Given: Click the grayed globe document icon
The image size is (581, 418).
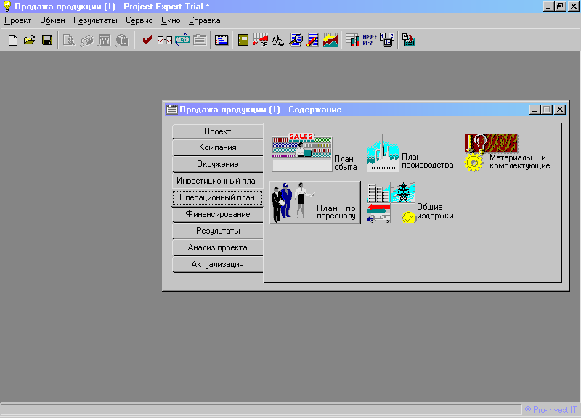Looking at the screenshot, I should (x=122, y=40).
